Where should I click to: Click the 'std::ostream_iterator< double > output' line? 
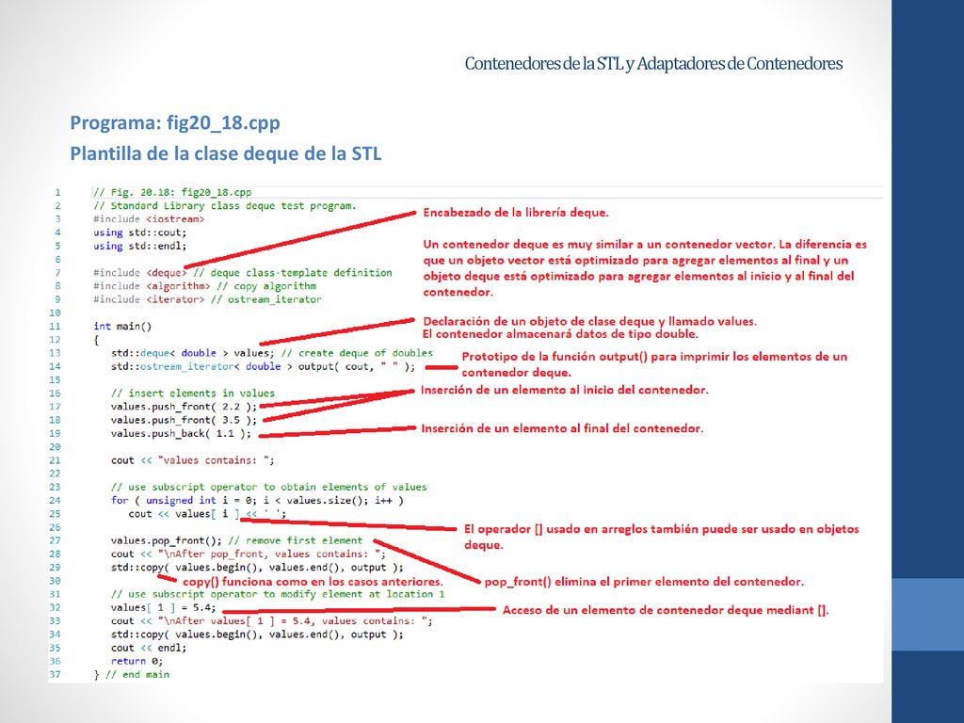click(x=264, y=366)
